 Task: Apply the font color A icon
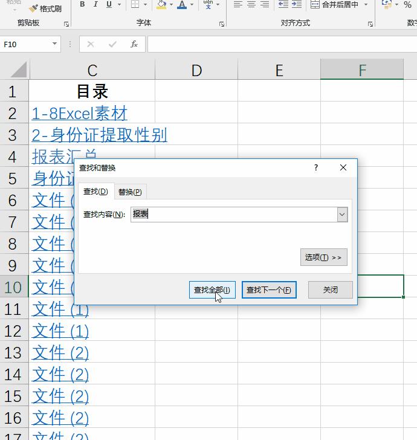tap(182, 4)
